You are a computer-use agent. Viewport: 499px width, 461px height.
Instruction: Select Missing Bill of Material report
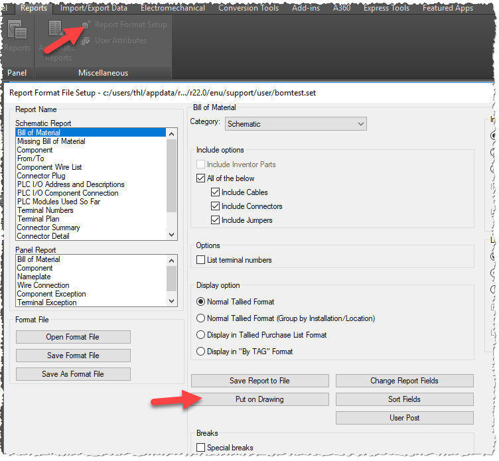pyautogui.click(x=91, y=141)
